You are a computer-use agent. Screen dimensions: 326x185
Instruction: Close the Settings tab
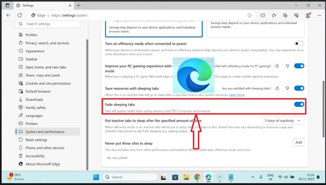coord(70,6)
